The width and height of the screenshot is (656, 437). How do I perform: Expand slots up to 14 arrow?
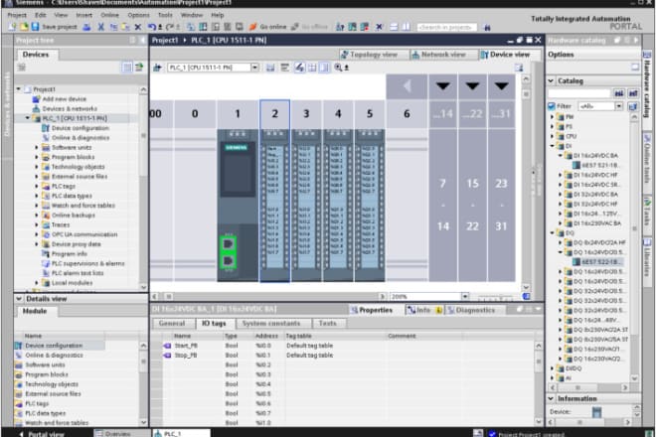[443, 86]
